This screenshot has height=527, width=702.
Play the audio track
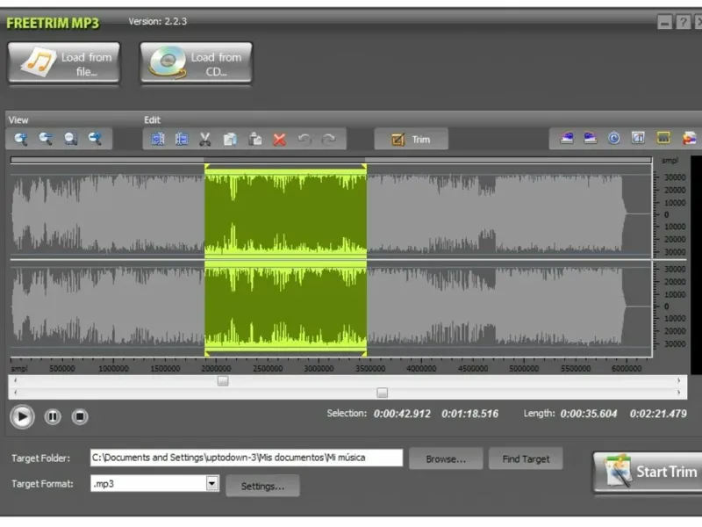point(23,416)
